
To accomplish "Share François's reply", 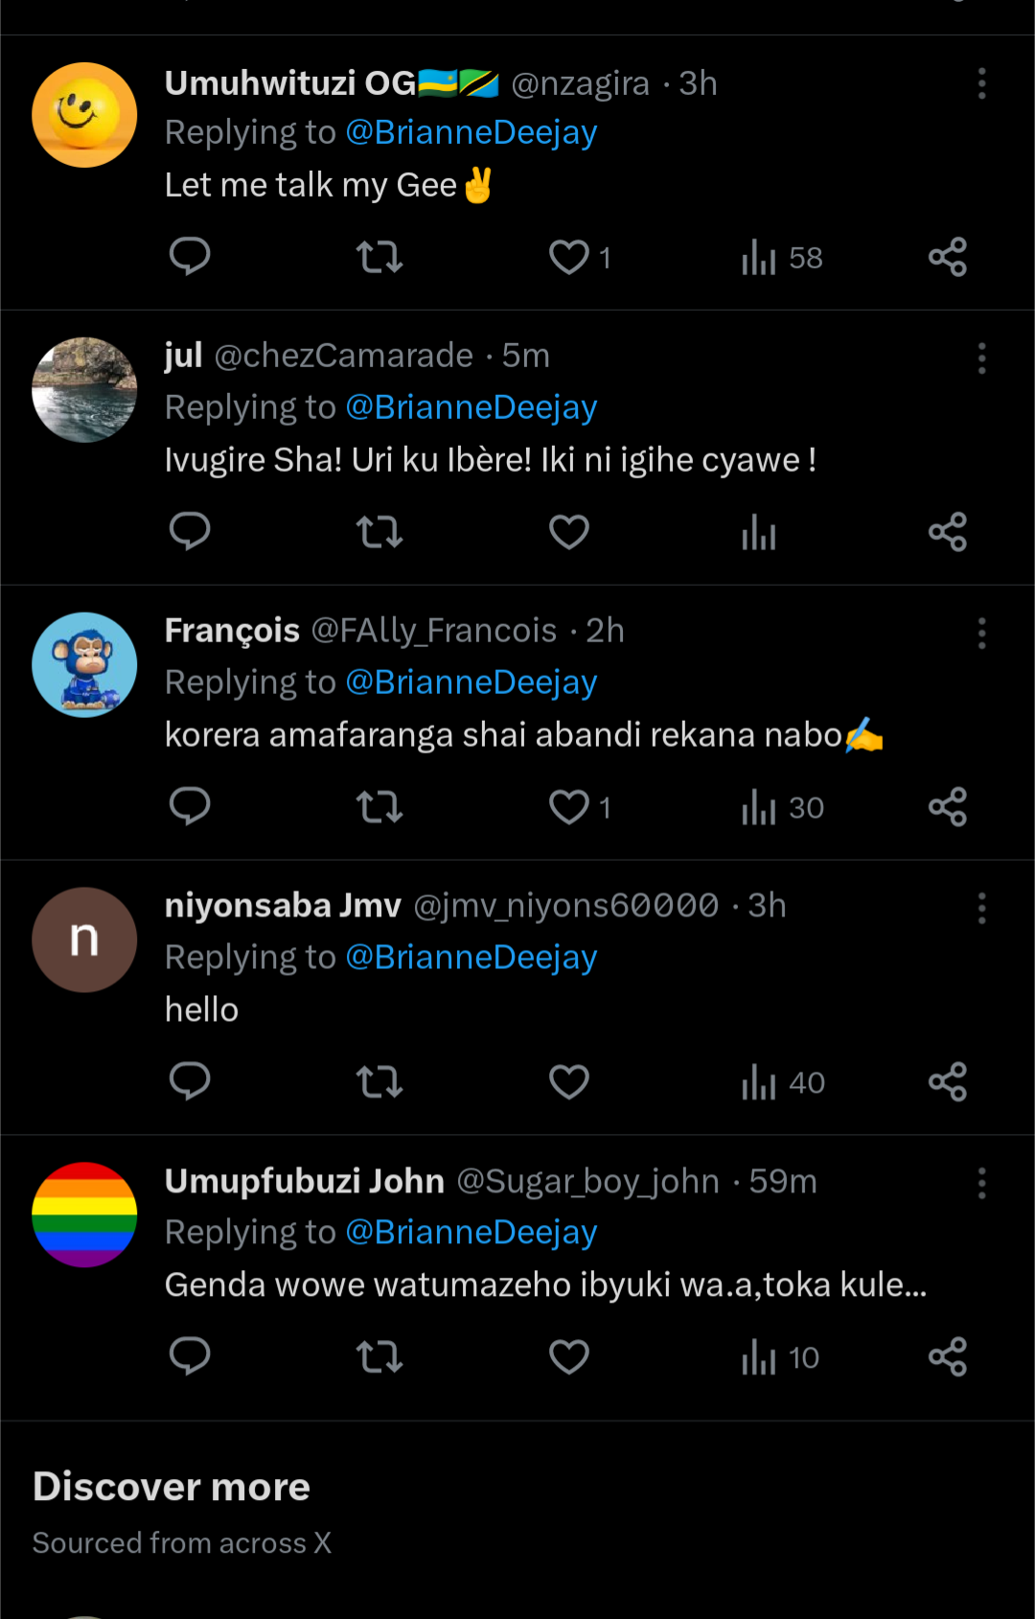I will [948, 807].
